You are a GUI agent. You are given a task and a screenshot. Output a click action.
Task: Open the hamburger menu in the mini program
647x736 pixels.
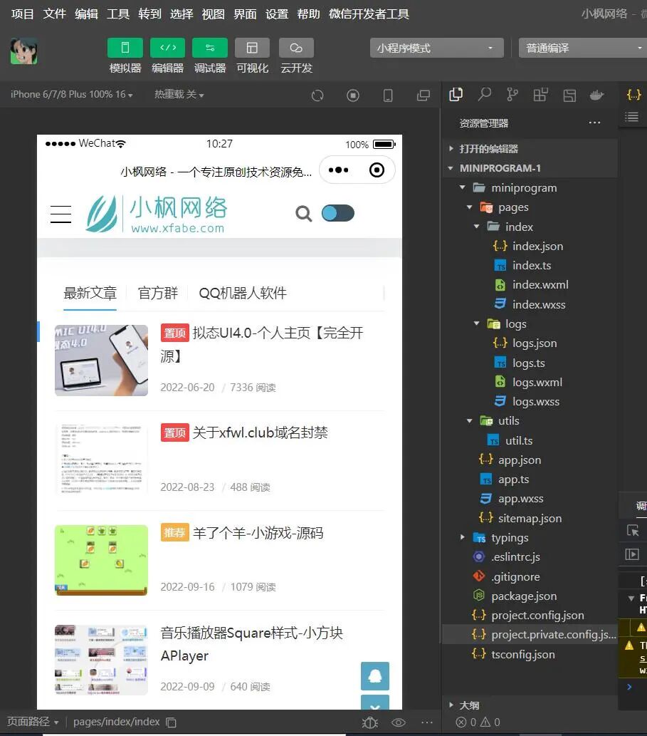[61, 214]
